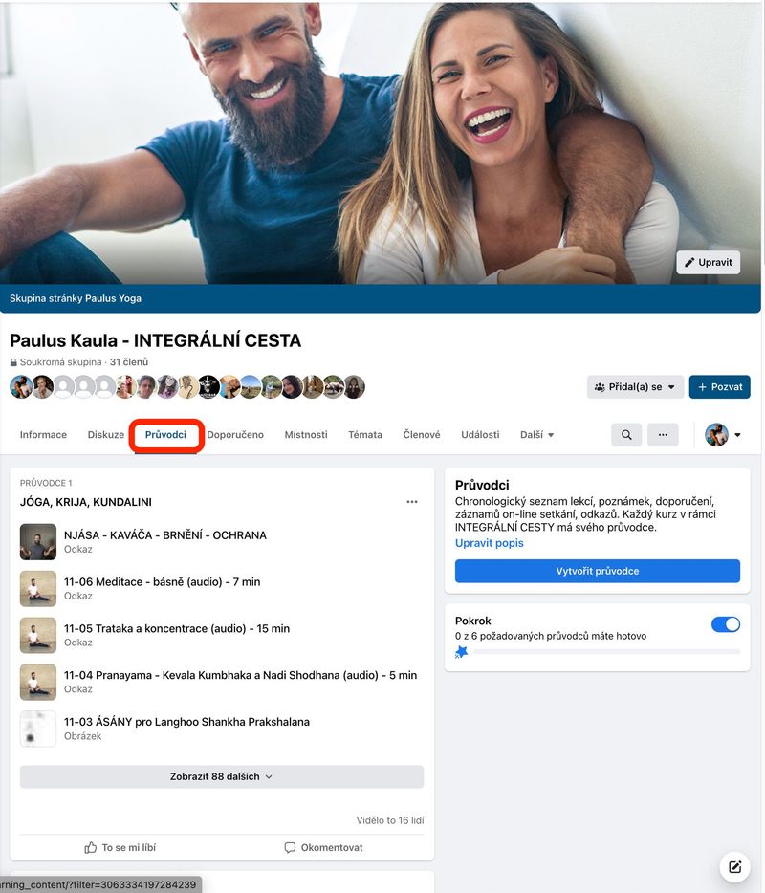Image resolution: width=765 pixels, height=893 pixels.
Task: Click the search magnifier icon button
Action: coord(626,434)
